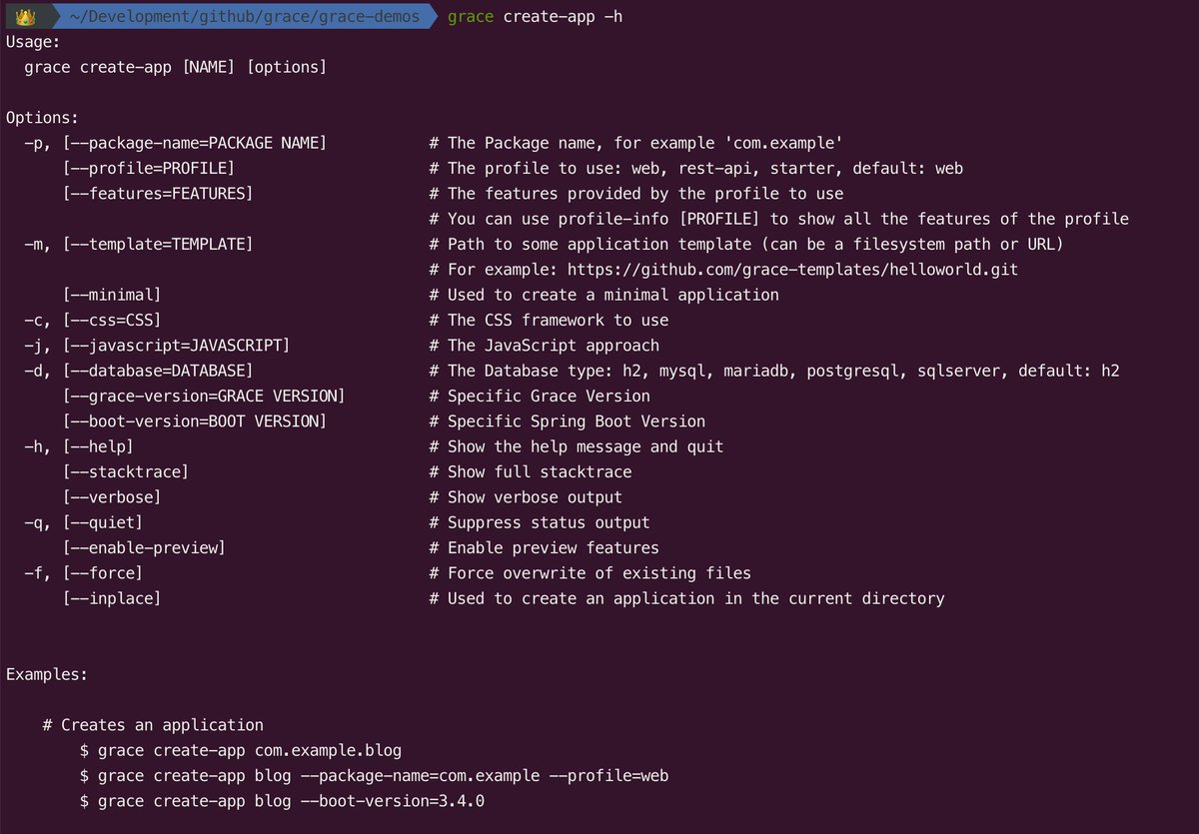Click the comment 'The profile to use: web, rest-api'
The height and width of the screenshot is (834, 1199).
click(696, 169)
